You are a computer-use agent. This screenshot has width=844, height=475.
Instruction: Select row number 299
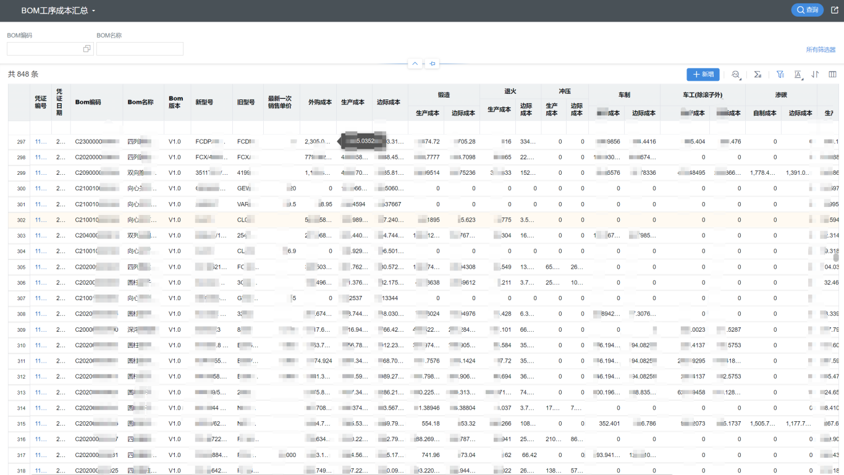coord(21,173)
